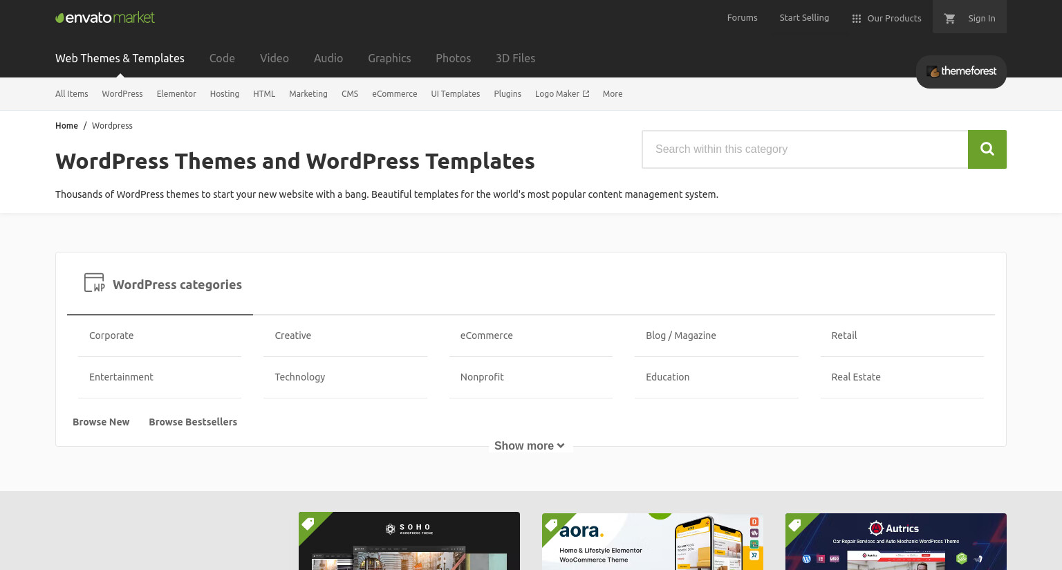Select WordPress in submenu
This screenshot has width=1062, height=570.
[x=122, y=94]
